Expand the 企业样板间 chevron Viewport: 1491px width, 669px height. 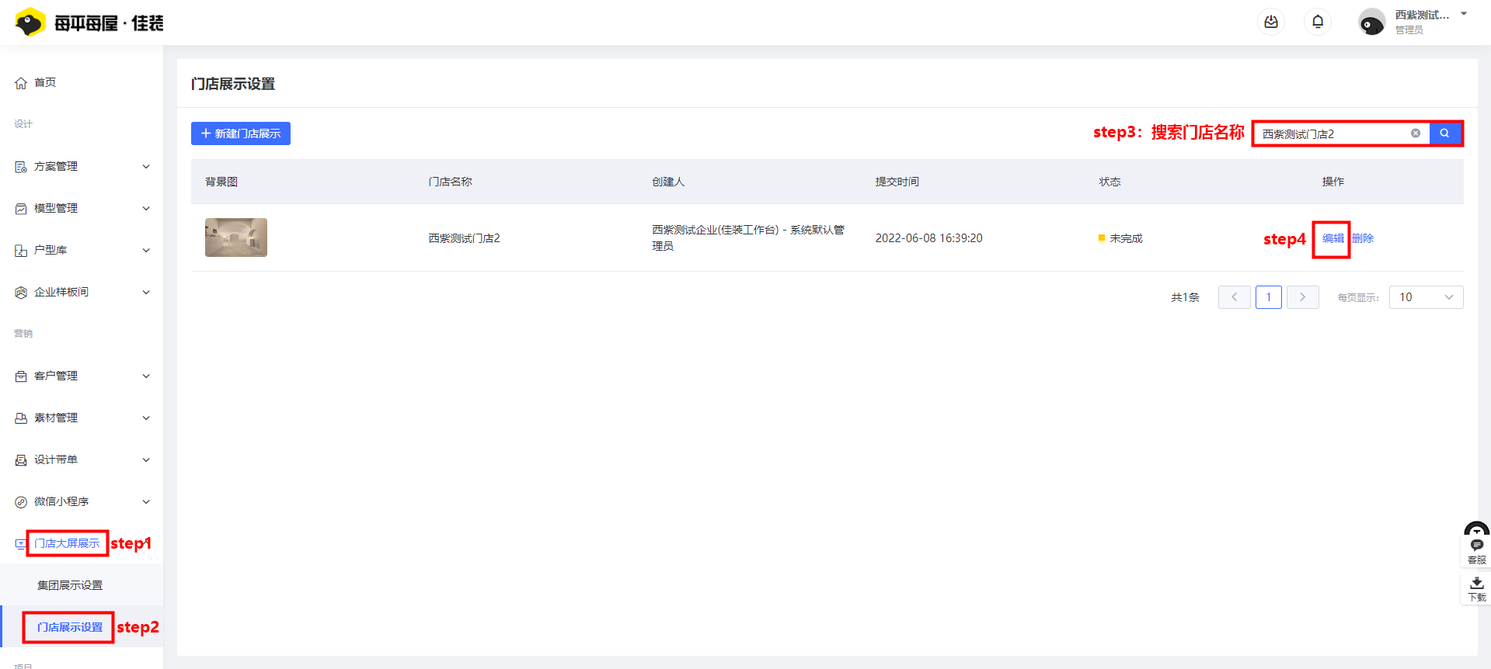point(146,293)
